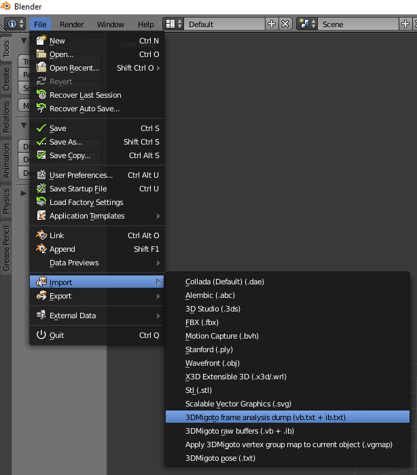417x475 pixels.
Task: Import X3D Extensible 3D (.x3d/.wrl)
Action: tap(287, 377)
